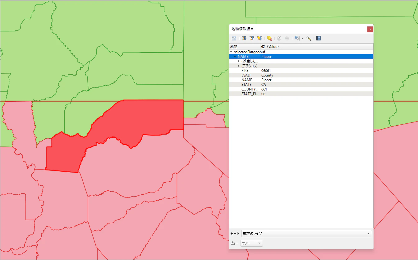Click the 値 (Value) column header

[x=316, y=47]
